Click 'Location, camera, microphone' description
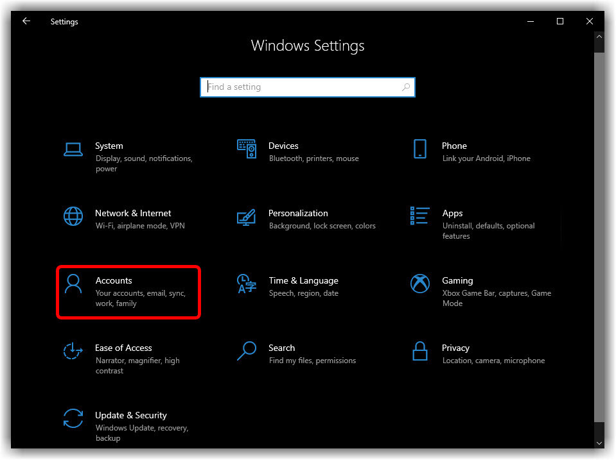This screenshot has height=460, width=616. point(493,361)
